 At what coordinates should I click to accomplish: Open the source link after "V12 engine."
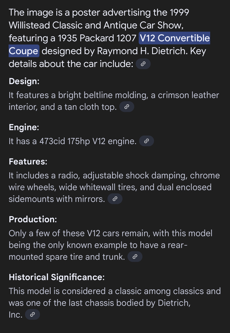(x=147, y=141)
